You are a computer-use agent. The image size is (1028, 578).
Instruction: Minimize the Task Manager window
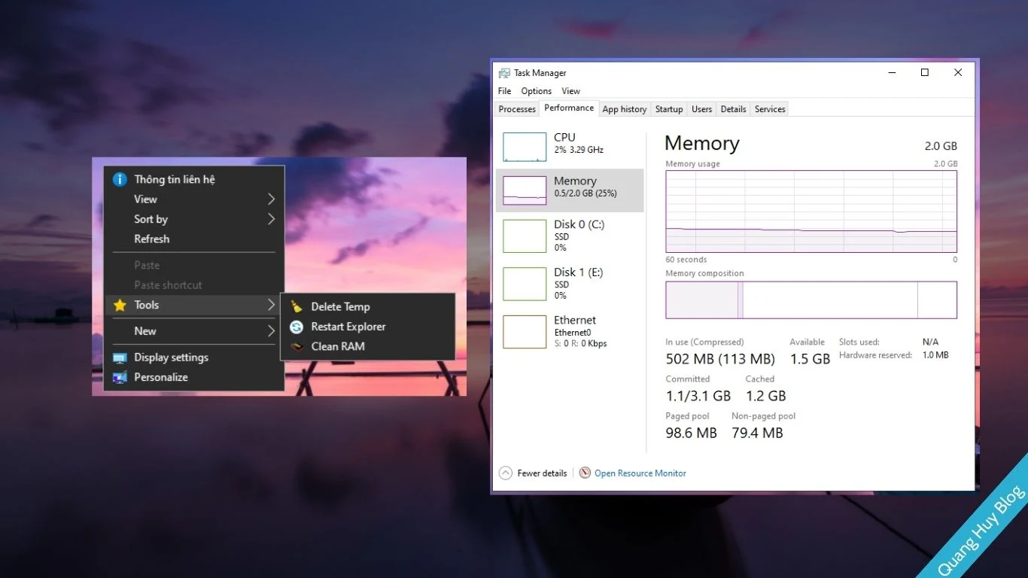(892, 73)
